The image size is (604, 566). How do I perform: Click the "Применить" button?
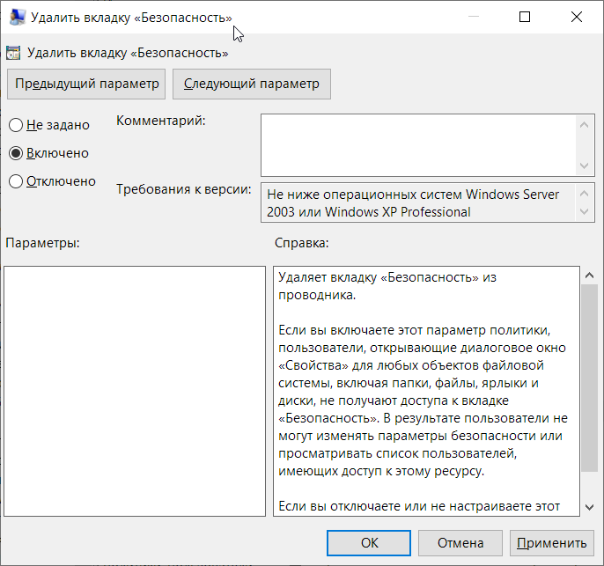(x=551, y=543)
